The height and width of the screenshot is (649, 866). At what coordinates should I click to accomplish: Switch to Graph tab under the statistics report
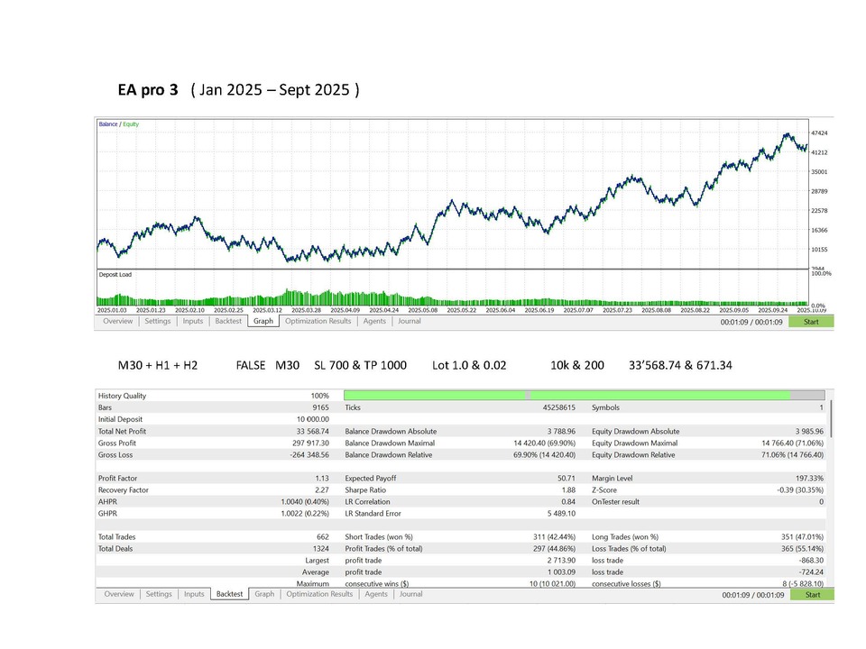click(x=264, y=594)
